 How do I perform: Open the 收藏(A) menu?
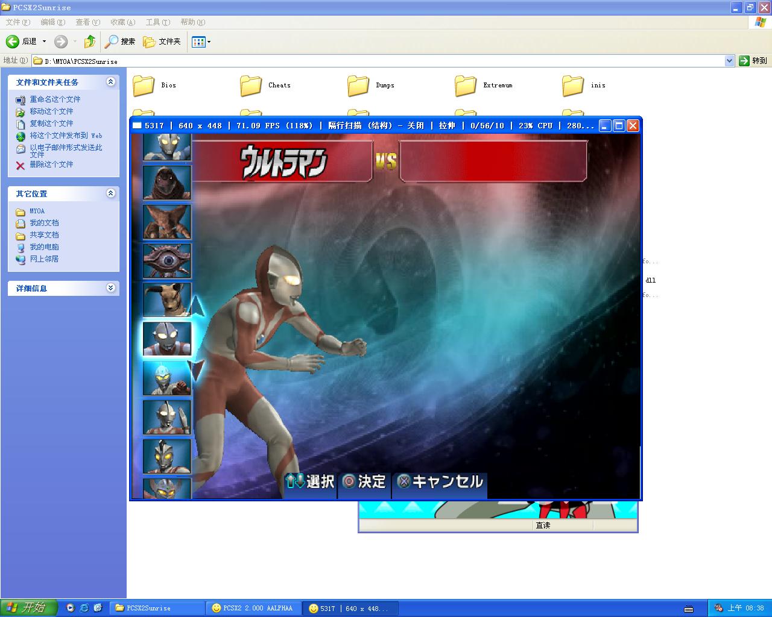point(123,22)
